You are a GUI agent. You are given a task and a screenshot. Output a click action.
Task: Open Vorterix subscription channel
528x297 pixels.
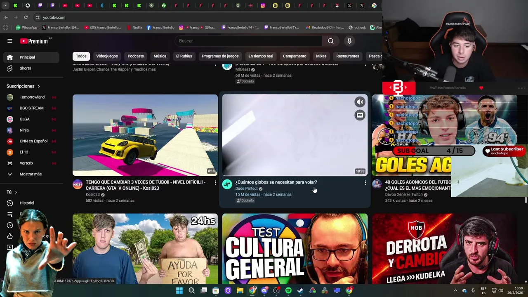[31, 163]
